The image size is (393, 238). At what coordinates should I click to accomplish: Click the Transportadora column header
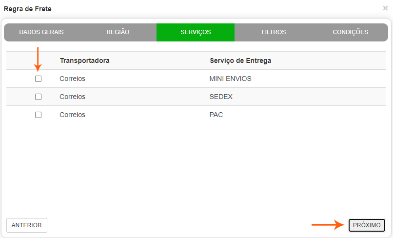pos(84,60)
